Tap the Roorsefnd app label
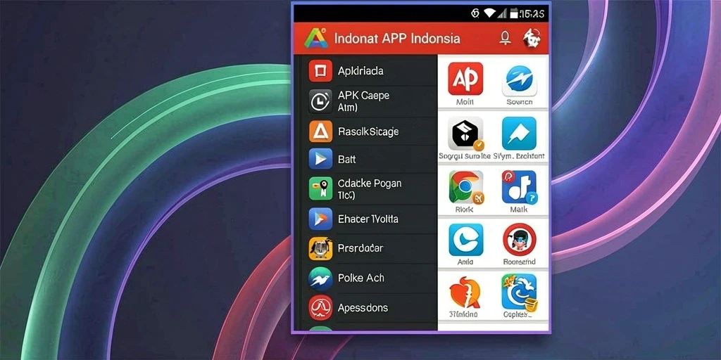Viewport: 721px width, 360px height. pos(520,262)
